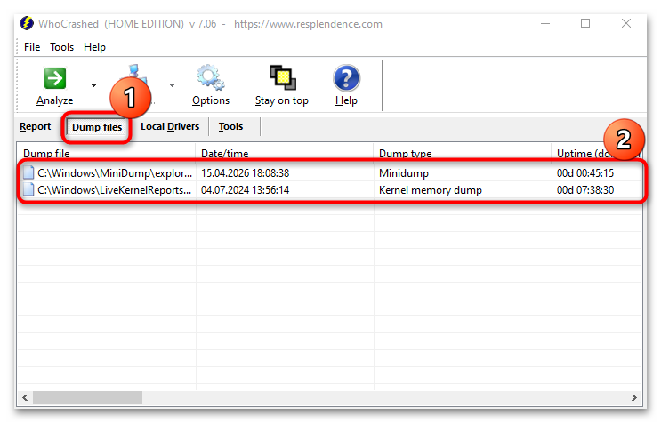Screen dimensions: 661x423
Task: Open the Tools menu in menu bar
Action: pyautogui.click(x=61, y=47)
